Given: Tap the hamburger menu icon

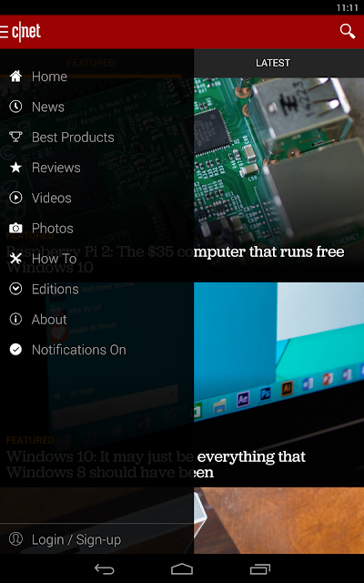Looking at the screenshot, I should coord(4,32).
